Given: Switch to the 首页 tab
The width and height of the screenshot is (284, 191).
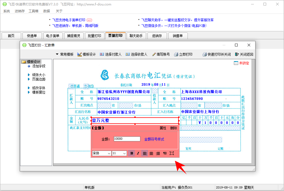Looking at the screenshot, I should tap(11, 36).
